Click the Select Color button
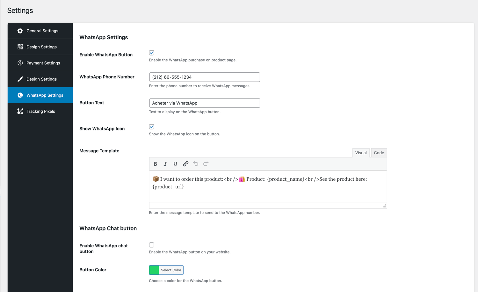Screen dimensions: 478x292 [171, 270]
